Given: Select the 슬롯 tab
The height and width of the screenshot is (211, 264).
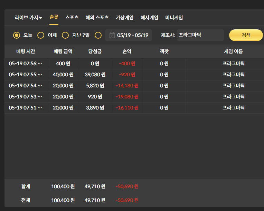Looking at the screenshot, I should coord(54,17).
